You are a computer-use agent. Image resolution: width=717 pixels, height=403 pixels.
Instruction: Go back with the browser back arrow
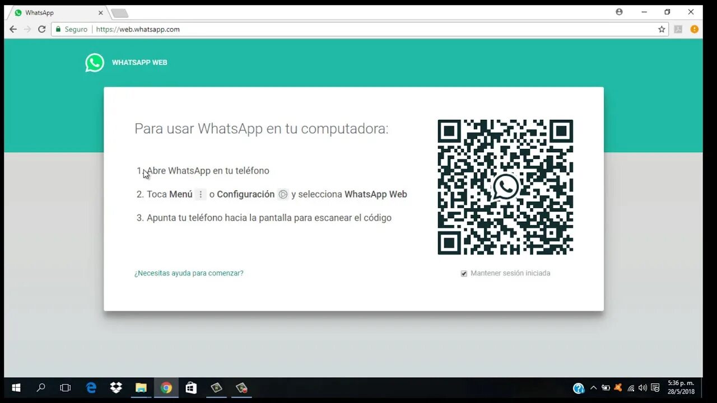[13, 29]
